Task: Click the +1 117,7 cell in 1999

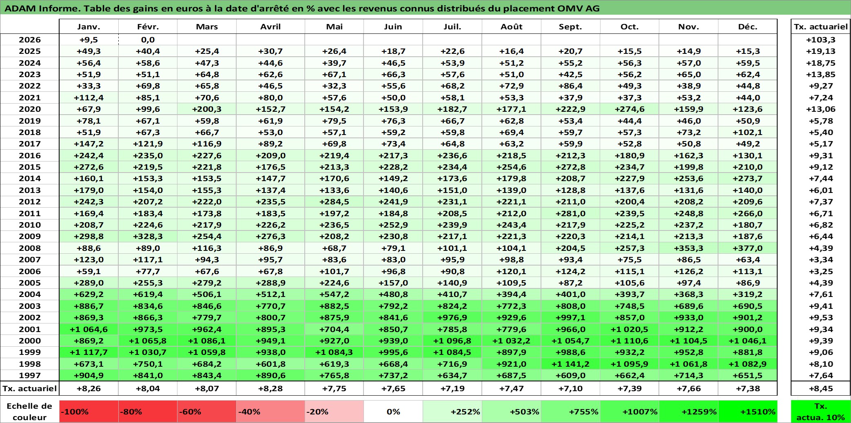Action: 89,352
